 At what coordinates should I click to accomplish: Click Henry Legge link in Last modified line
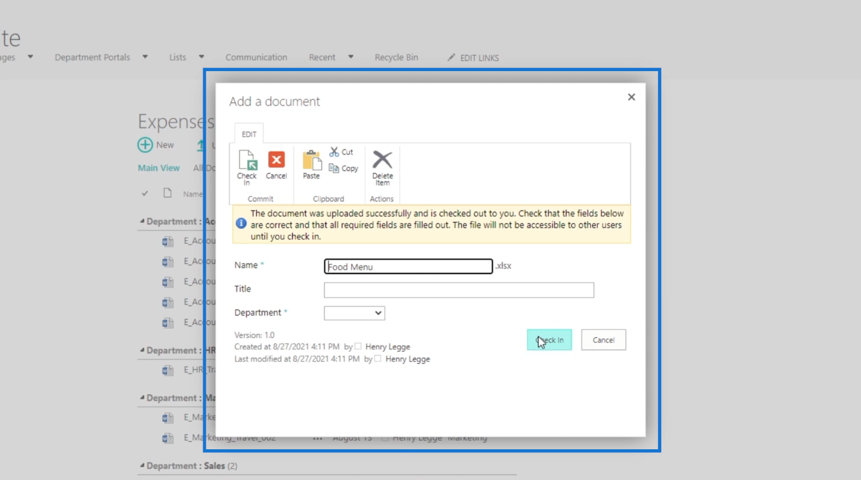(x=408, y=359)
